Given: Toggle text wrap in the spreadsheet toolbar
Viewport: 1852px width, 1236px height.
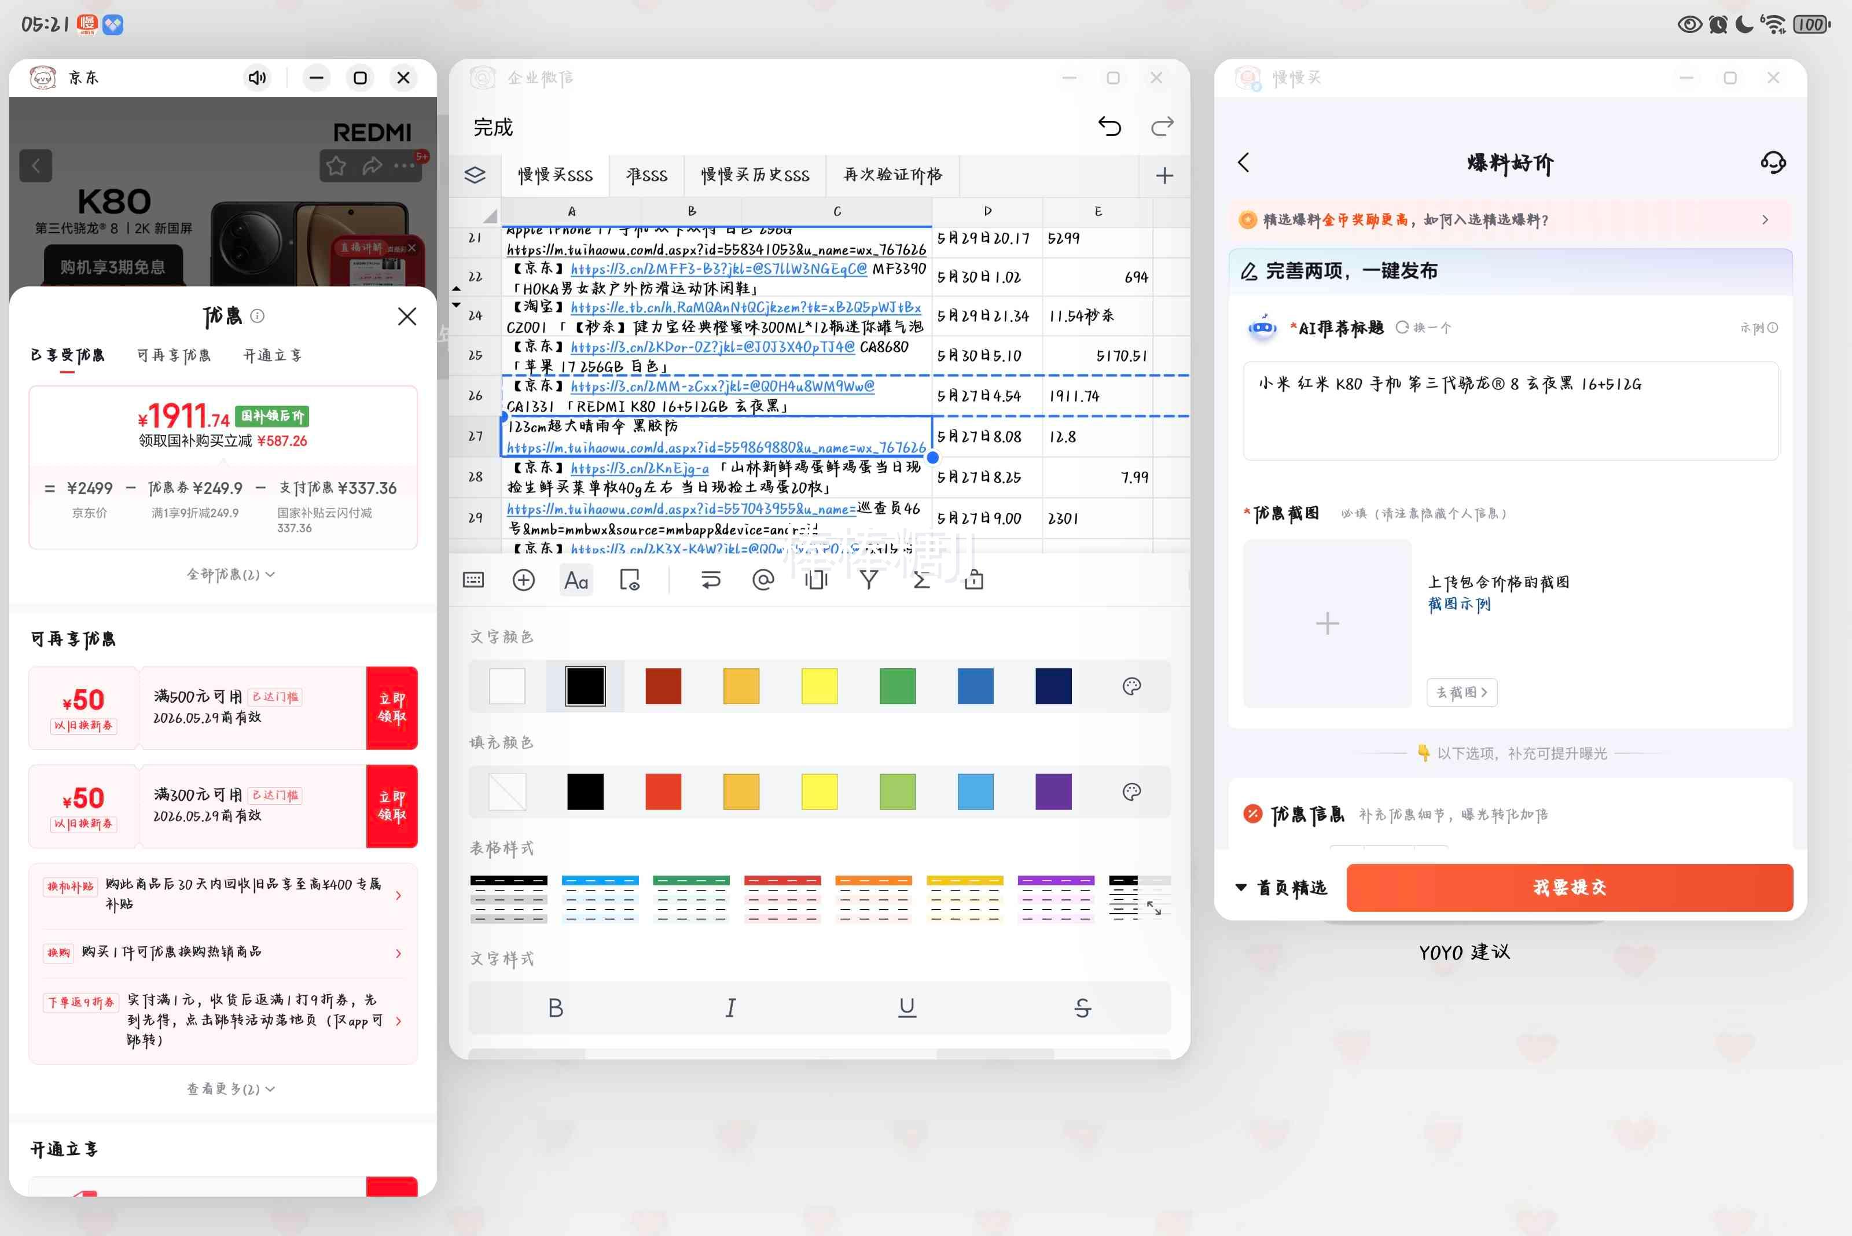Looking at the screenshot, I should click(710, 581).
